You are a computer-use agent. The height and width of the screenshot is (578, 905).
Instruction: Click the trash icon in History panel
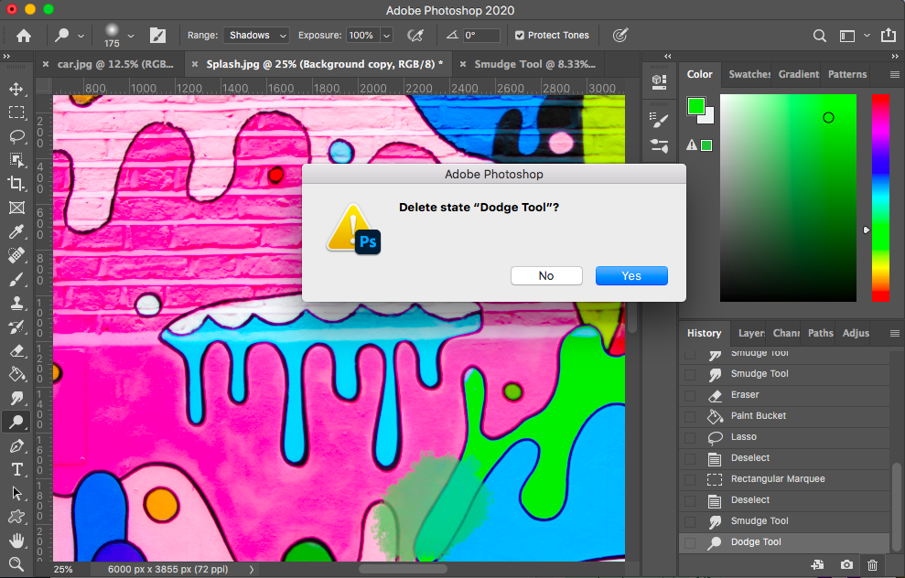click(872, 566)
